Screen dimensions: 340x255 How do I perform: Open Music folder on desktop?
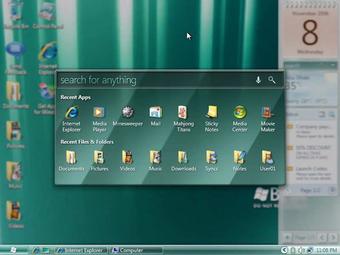(15, 175)
